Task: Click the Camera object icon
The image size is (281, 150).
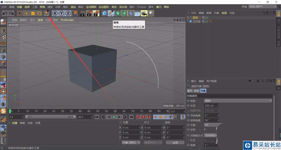Action: (x=144, y=13)
